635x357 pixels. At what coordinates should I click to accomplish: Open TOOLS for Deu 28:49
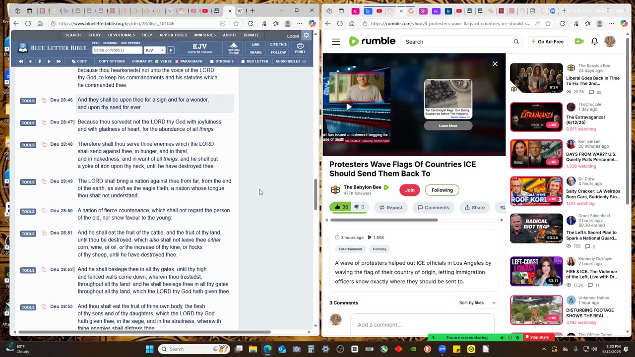[x=28, y=182]
